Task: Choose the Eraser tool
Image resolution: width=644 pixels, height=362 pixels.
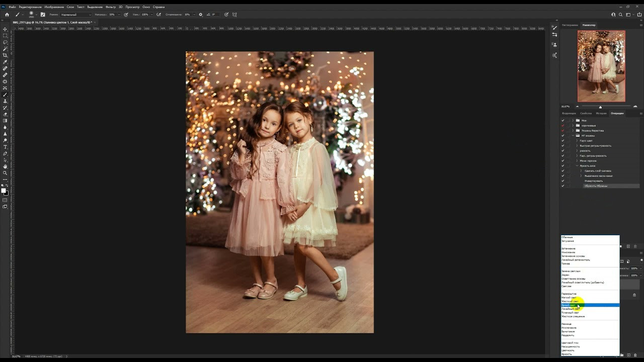Action: (5, 114)
